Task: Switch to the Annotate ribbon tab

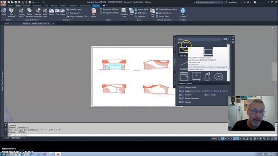Action: (26, 6)
